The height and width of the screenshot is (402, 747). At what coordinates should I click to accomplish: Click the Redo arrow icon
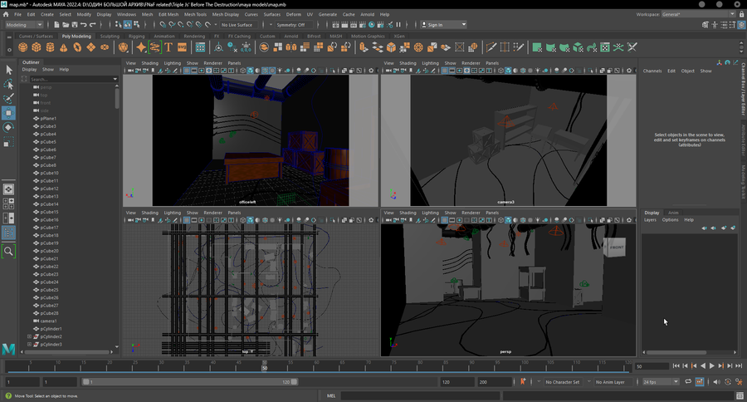(92, 25)
